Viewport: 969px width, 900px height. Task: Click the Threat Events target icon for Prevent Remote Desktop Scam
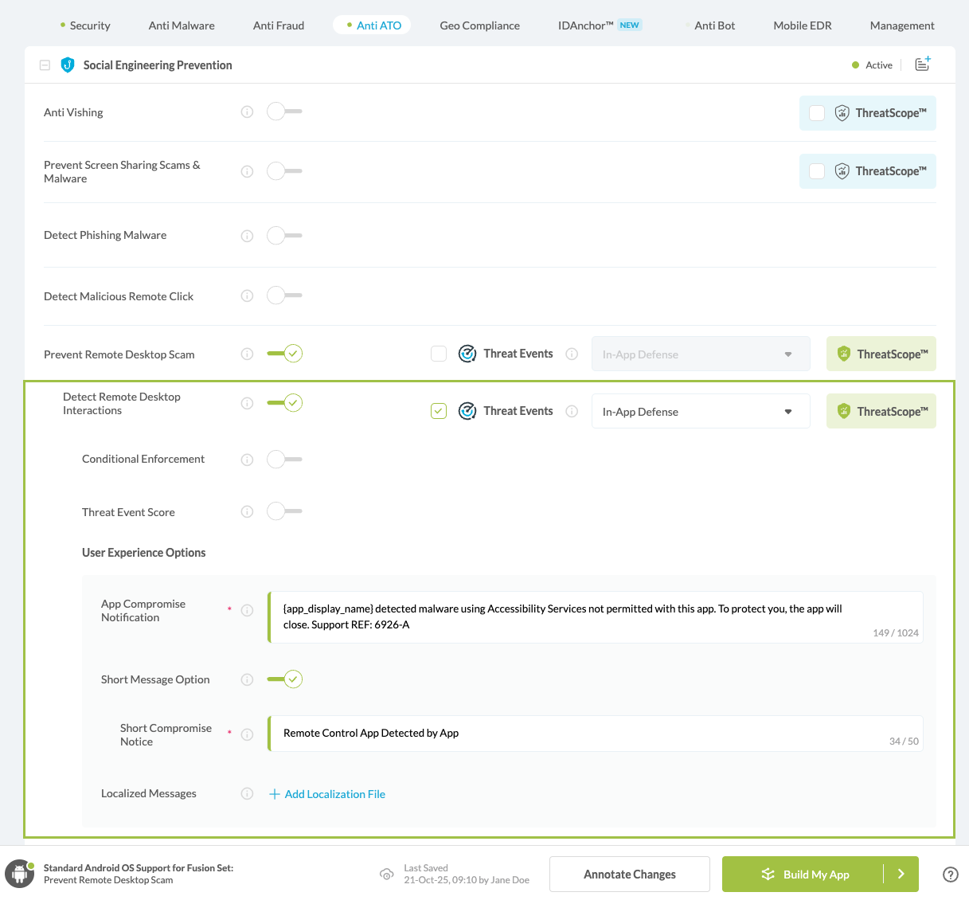(467, 353)
